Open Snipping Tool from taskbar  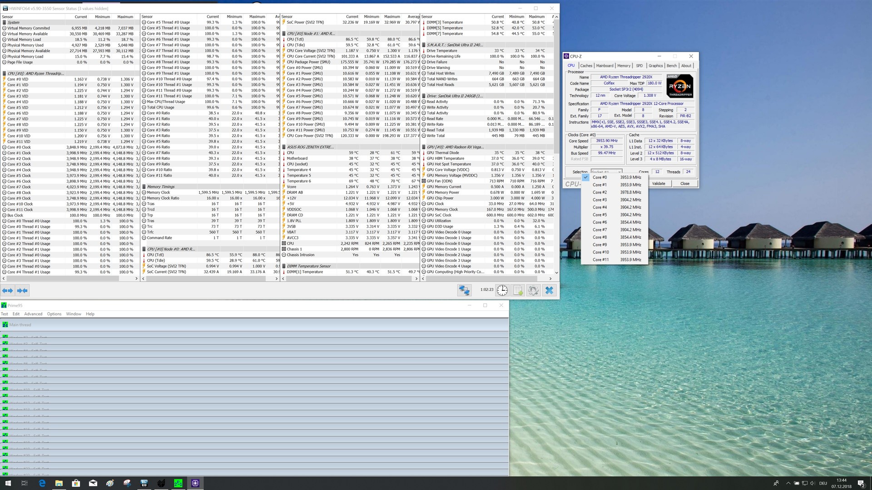(x=127, y=483)
